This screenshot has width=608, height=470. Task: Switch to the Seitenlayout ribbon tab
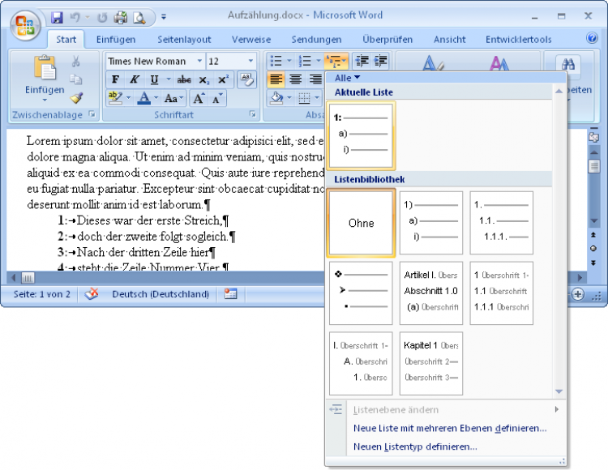184,39
